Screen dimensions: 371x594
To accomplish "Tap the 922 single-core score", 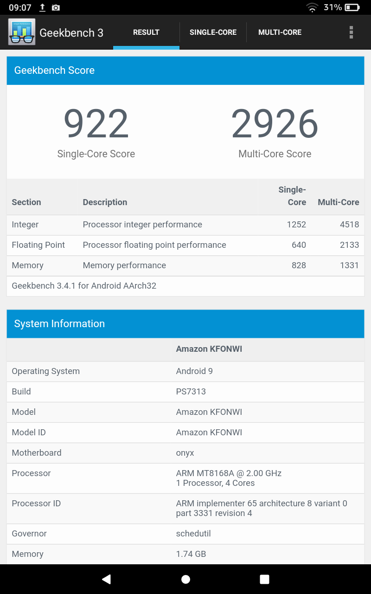I will pos(96,124).
